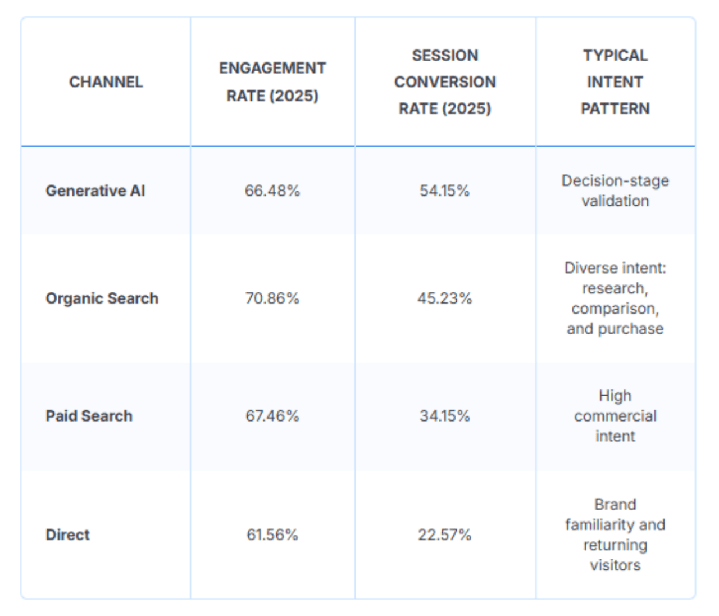Image resolution: width=719 pixels, height=616 pixels.
Task: Select the 45.23% conversion rate value
Action: point(445,298)
